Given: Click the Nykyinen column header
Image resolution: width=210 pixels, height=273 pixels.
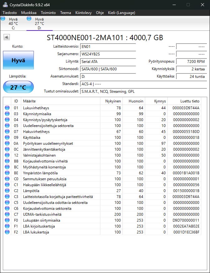Looking at the screenshot, I should pyautogui.click(x=112, y=101).
